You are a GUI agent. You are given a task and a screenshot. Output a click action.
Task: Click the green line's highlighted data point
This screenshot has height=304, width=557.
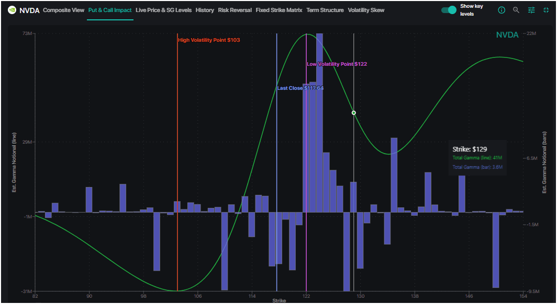point(354,113)
